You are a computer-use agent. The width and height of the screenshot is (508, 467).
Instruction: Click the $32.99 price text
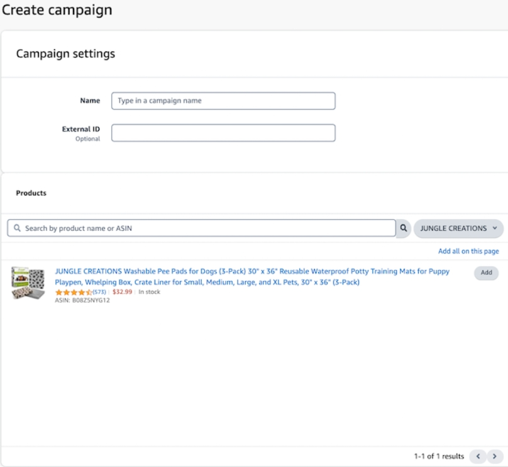click(121, 292)
